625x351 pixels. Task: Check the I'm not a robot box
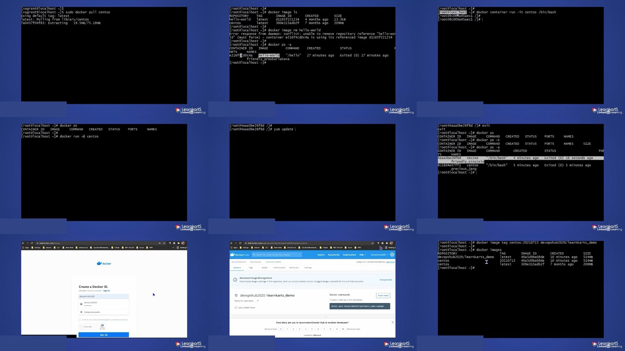(81, 327)
